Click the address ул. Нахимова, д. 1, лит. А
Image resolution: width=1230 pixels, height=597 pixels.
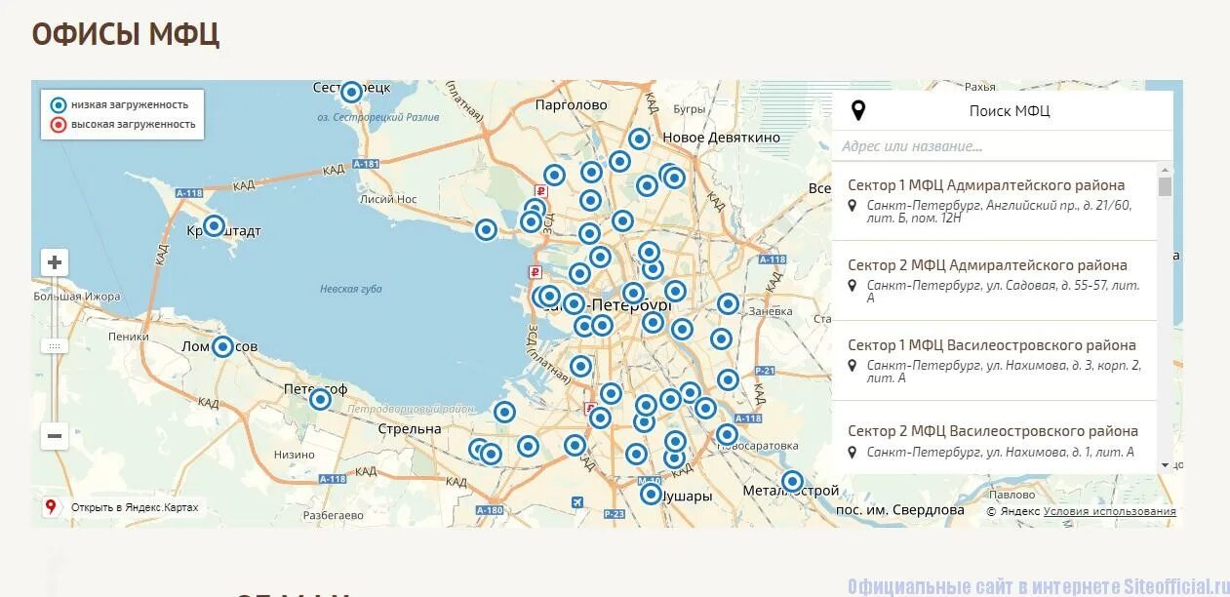coord(1060,452)
